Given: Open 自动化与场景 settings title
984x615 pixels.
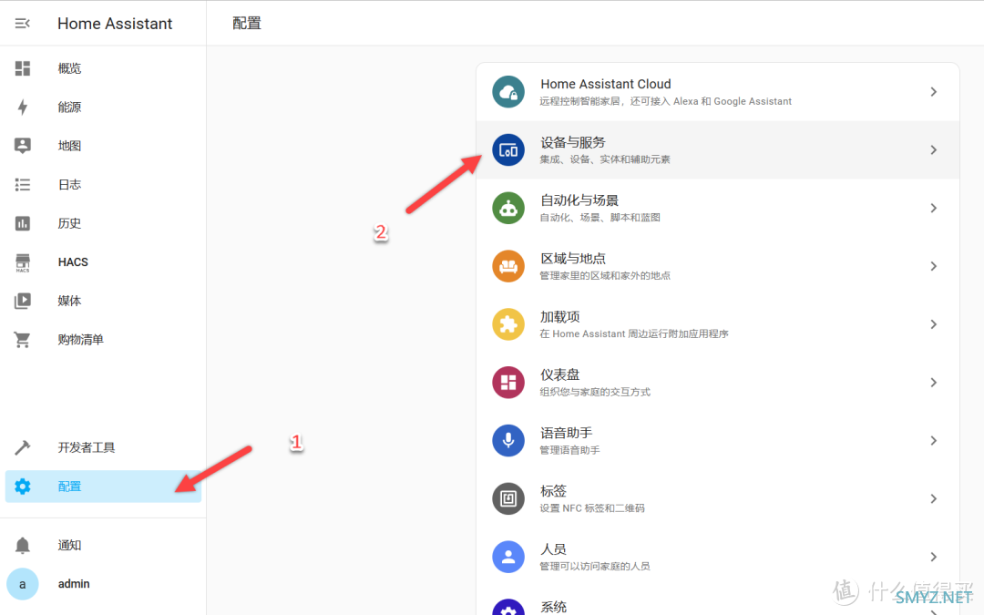Looking at the screenshot, I should pos(579,200).
